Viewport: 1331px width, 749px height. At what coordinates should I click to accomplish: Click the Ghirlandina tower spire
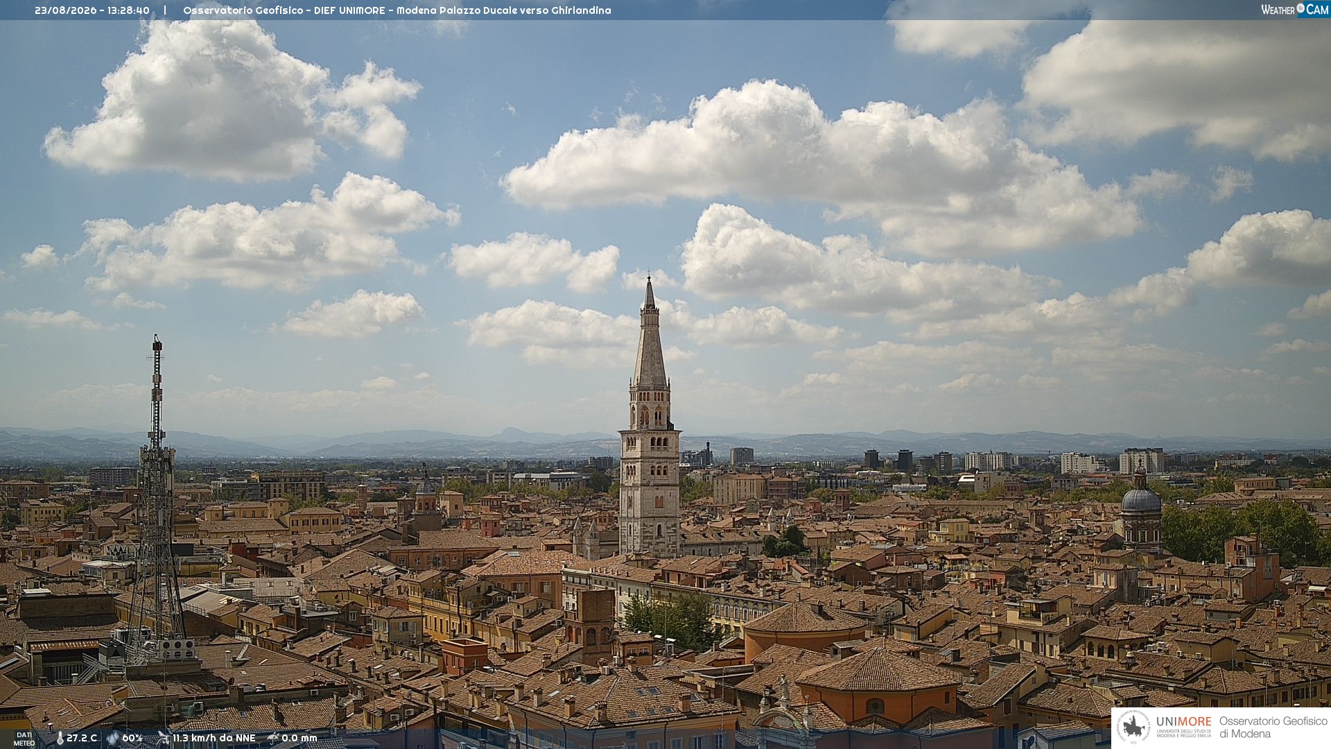pyautogui.click(x=650, y=332)
